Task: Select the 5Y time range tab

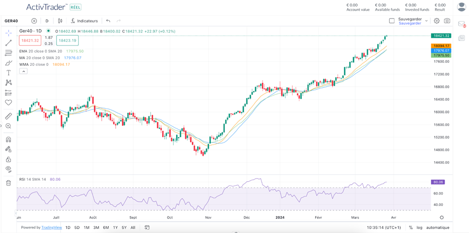Action: tap(124, 228)
